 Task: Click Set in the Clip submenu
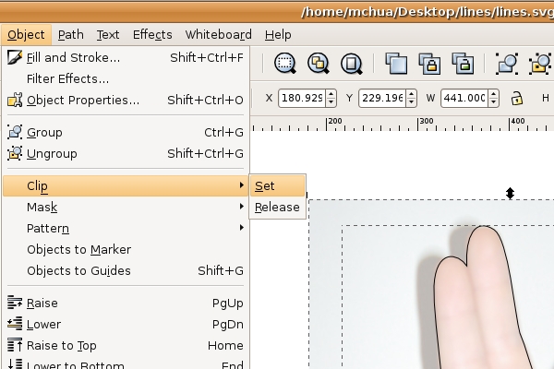coord(277,186)
